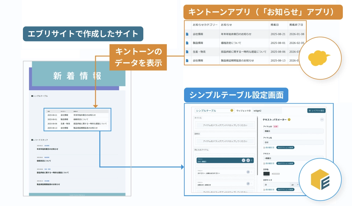This screenshot has height=206, width=352.
Task: Click 製品保証期間延長のお知らせ in record stack
Action: point(48,184)
